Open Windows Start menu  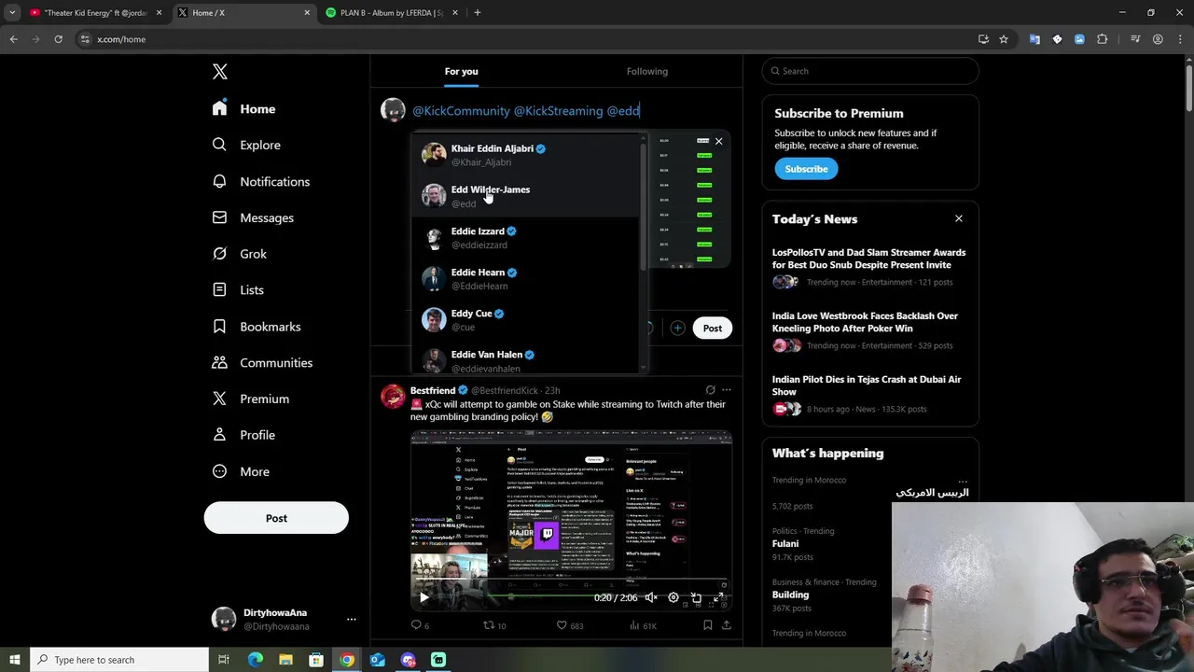click(x=14, y=660)
